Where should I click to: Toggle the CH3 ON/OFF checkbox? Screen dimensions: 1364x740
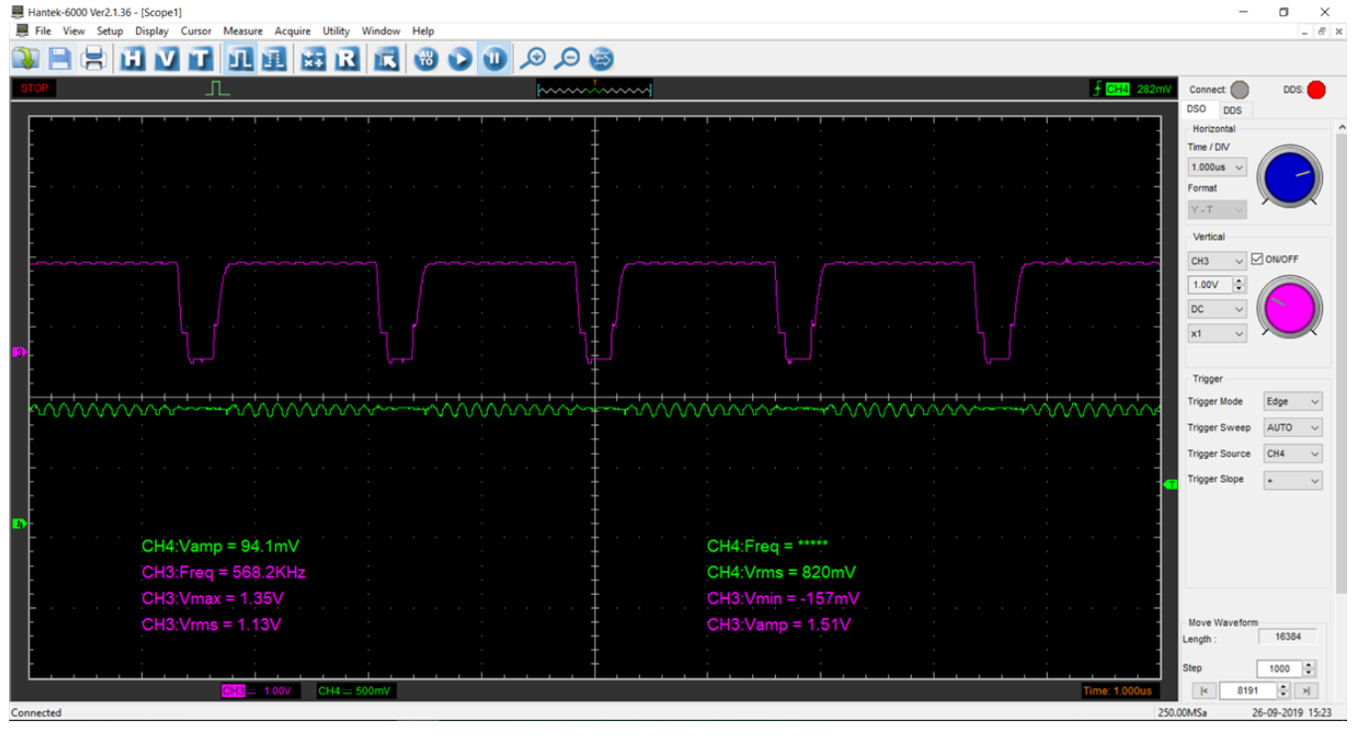click(1258, 259)
